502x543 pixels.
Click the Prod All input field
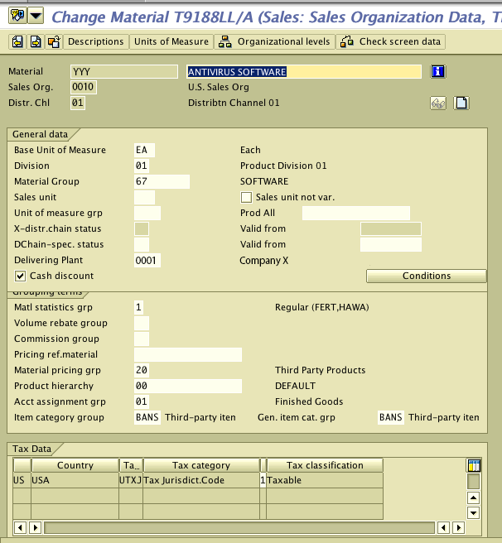(x=356, y=213)
